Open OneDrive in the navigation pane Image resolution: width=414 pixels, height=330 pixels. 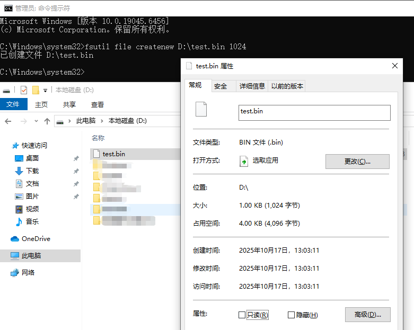coord(35,239)
